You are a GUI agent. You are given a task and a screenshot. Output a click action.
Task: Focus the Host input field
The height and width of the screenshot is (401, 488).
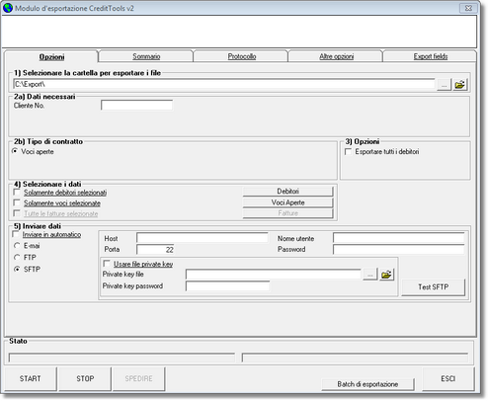[203, 238]
